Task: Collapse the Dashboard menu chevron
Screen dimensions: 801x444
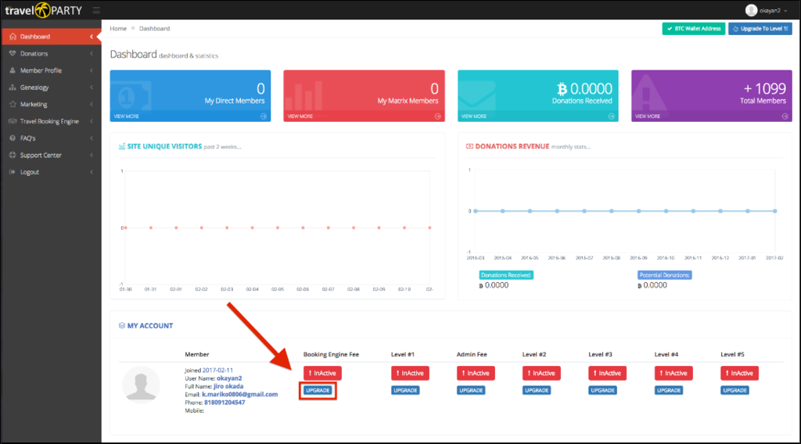Action: [92, 37]
